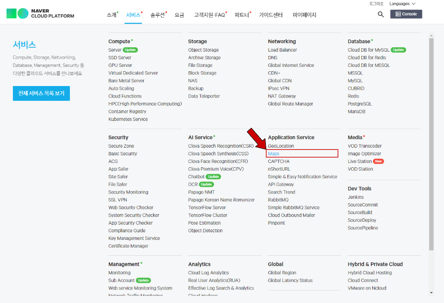
Task: Open the Papago NMT link
Action: tap(201, 192)
